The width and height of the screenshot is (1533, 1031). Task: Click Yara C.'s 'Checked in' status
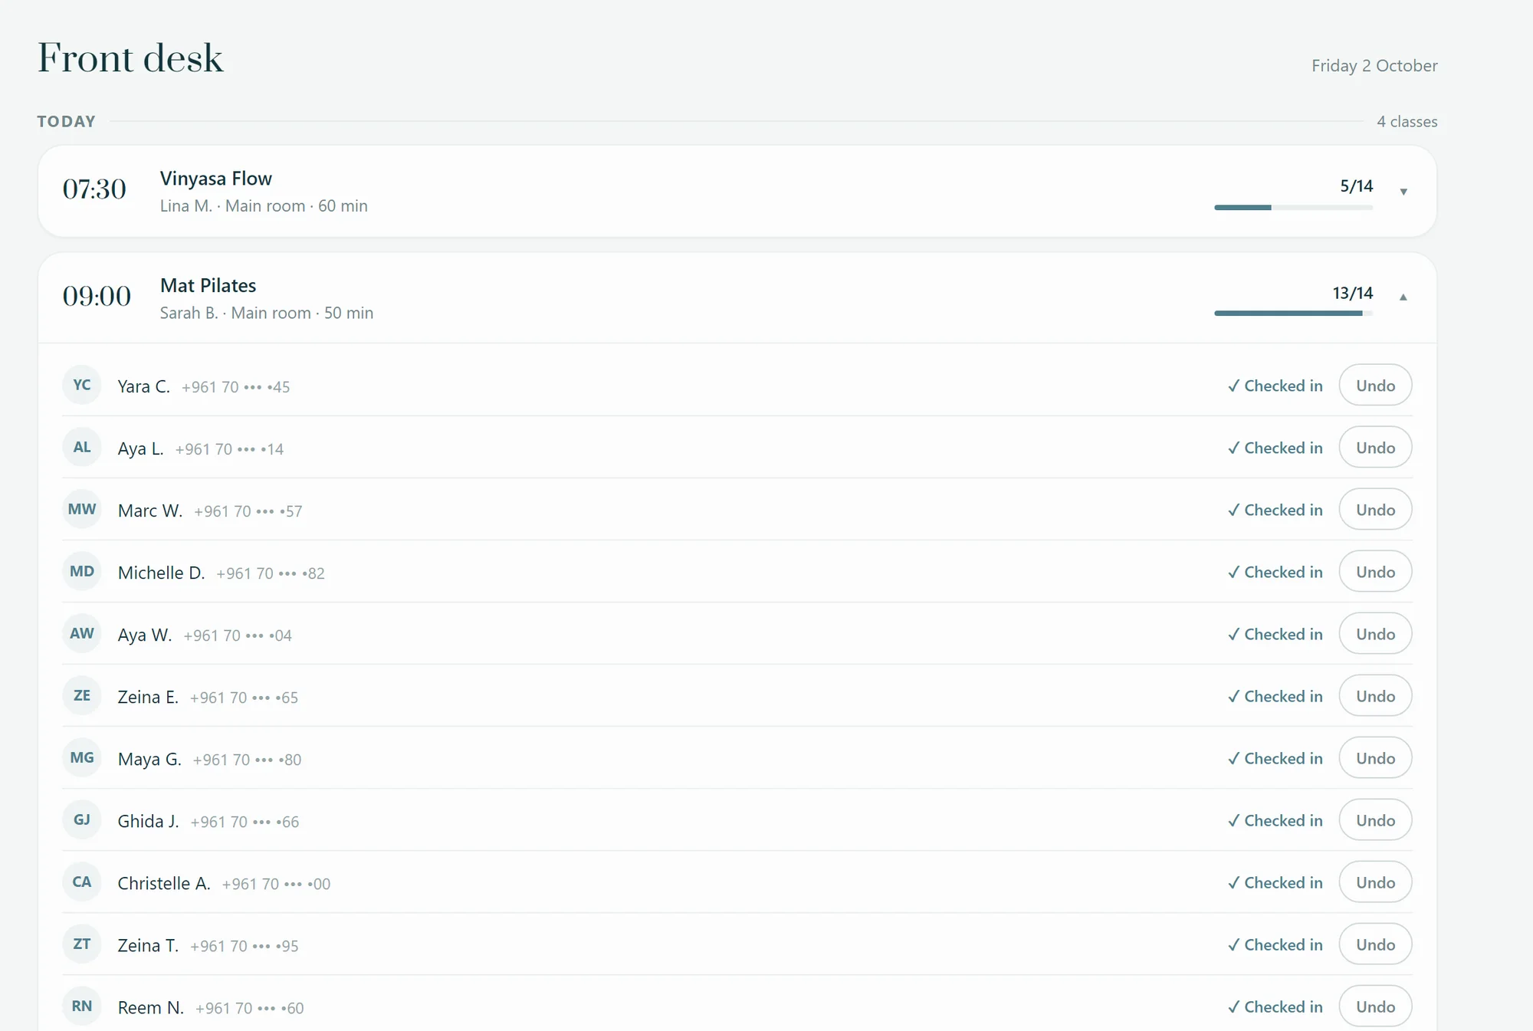[1275, 386]
